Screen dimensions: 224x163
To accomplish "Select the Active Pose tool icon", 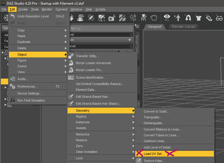I will point(81,18).
